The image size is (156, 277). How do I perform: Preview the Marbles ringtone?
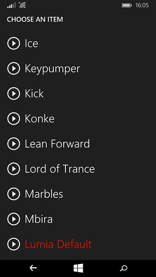point(13,194)
